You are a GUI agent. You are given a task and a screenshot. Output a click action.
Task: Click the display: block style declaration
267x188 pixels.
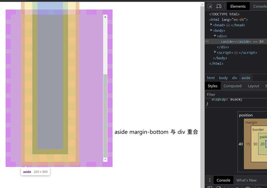[227, 100]
